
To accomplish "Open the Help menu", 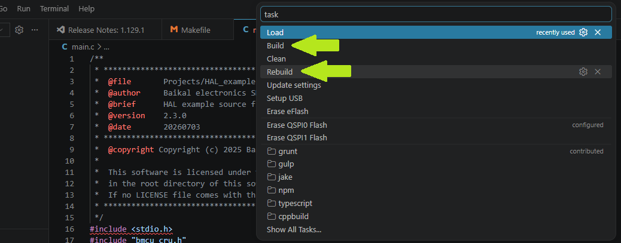I will (x=86, y=8).
